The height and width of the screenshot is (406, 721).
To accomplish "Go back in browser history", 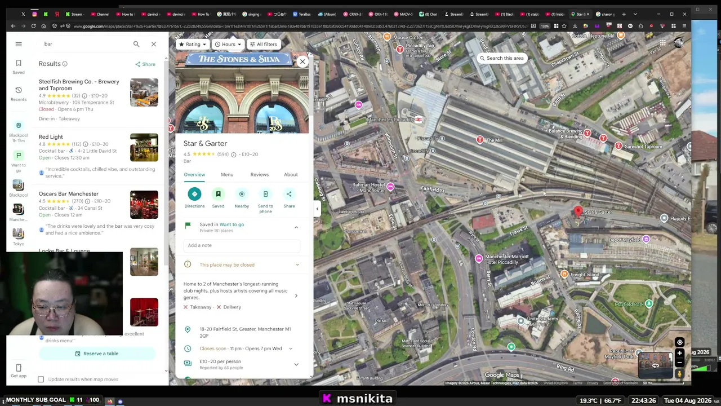I will click(13, 26).
